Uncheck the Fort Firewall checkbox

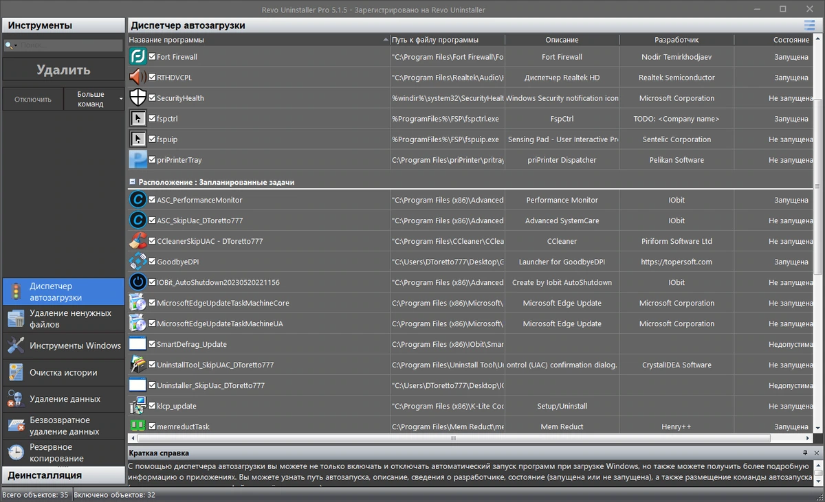click(152, 57)
